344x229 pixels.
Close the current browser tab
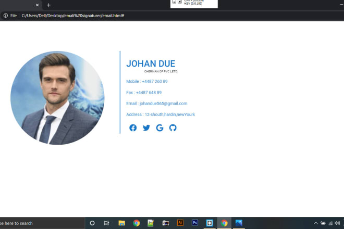click(x=38, y=5)
